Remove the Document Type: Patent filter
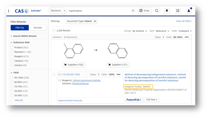Viewport: 208px width, 118px height. pos(95,21)
